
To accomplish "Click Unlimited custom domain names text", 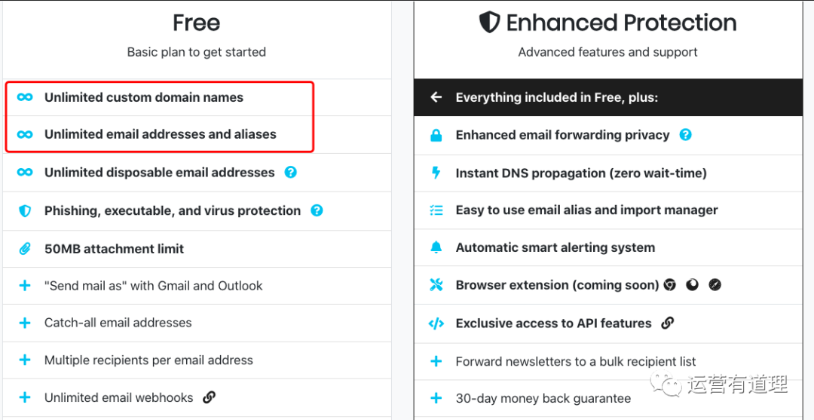I will 144,97.
